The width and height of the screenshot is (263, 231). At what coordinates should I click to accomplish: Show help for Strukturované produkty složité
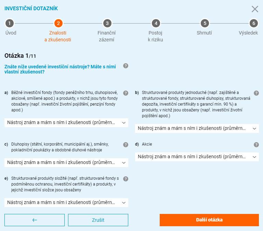pos(126,179)
